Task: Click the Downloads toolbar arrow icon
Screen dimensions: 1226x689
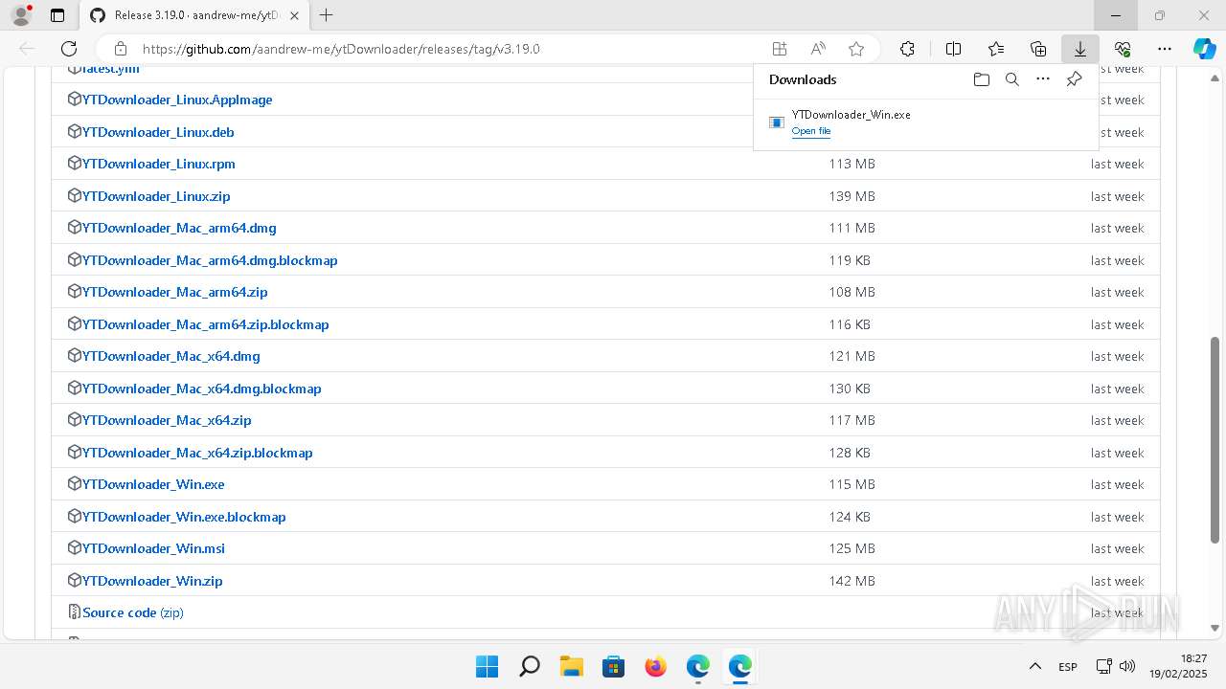Action: (x=1080, y=49)
